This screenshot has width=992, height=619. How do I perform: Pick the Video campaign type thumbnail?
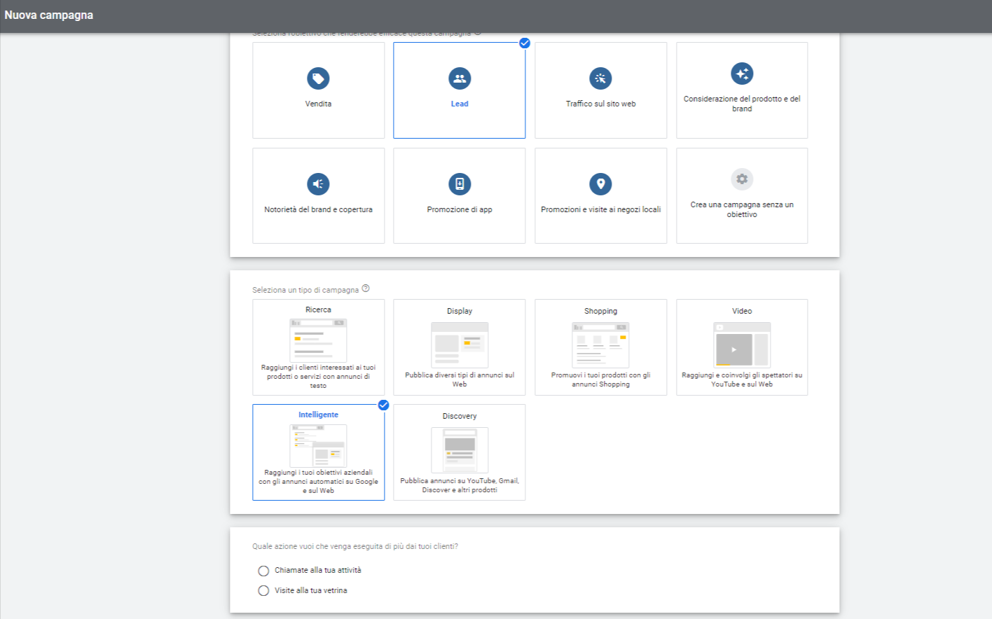(742, 345)
